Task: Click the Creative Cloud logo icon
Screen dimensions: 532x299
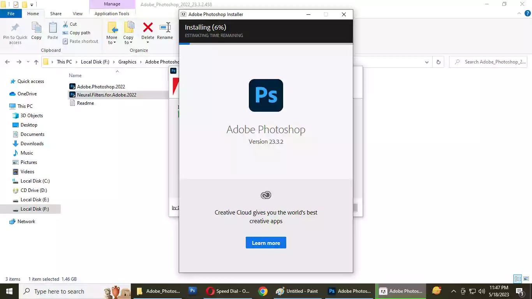Action: 266,195
